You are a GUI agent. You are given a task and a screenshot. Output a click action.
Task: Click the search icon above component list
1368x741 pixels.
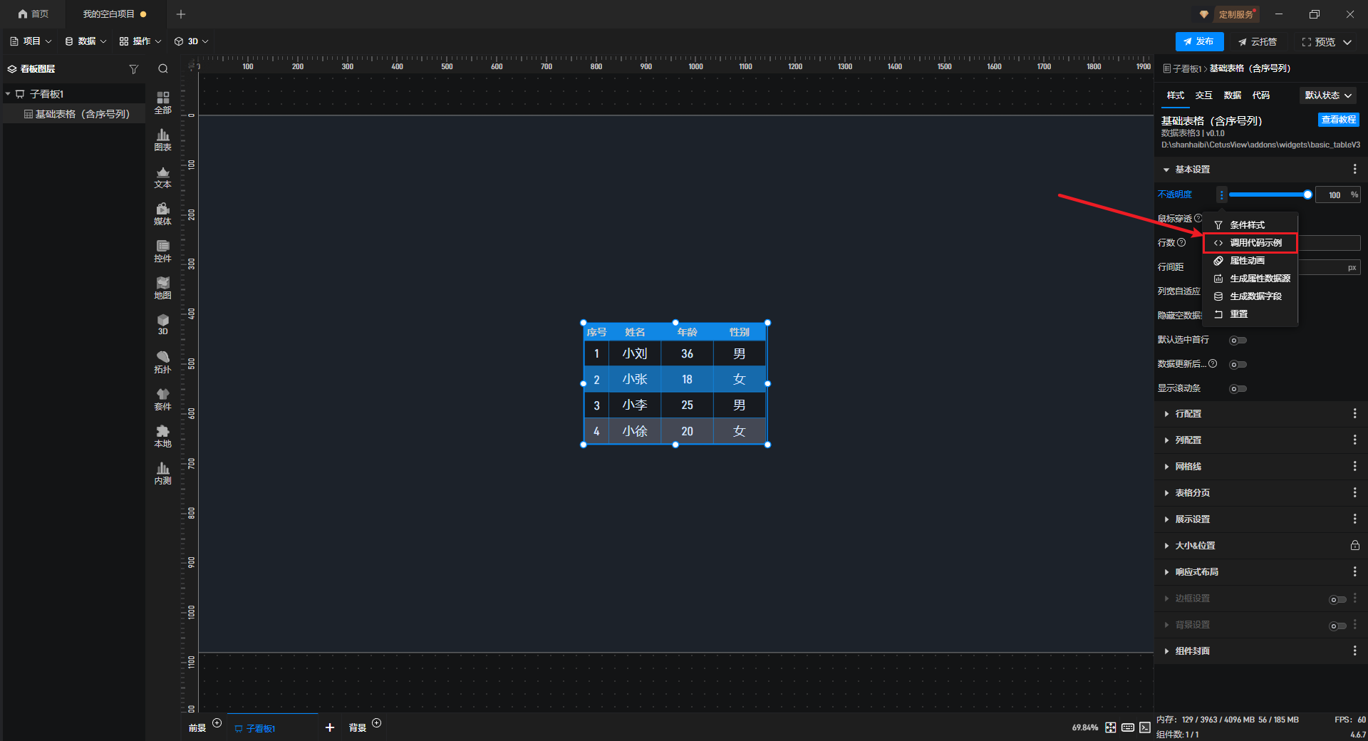coord(163,69)
